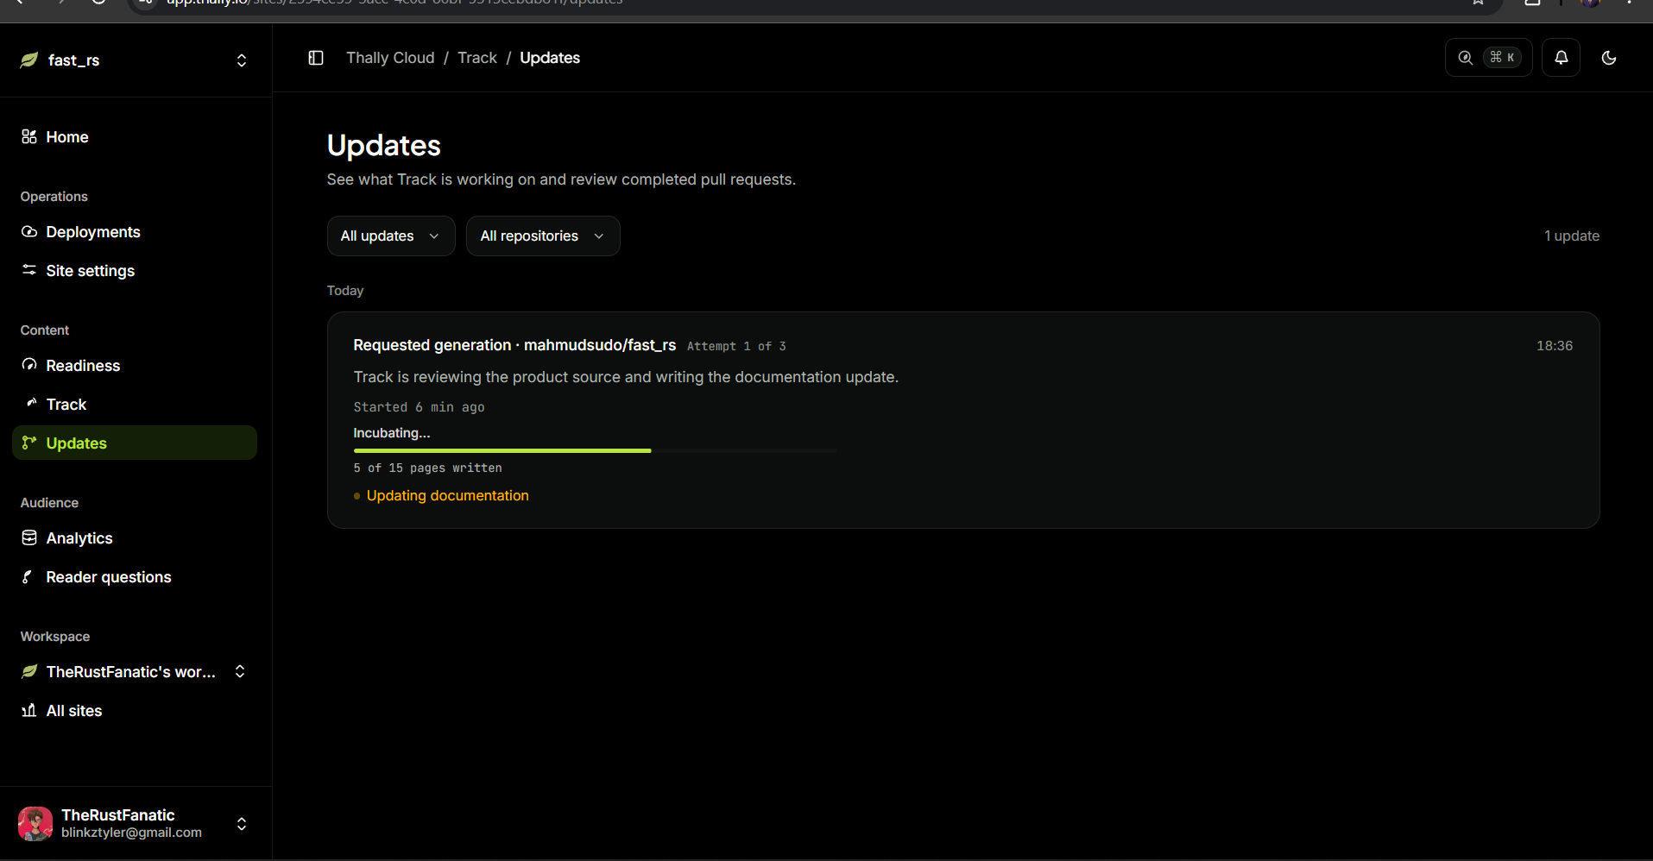1653x861 pixels.
Task: Click the Updates breadcrumb
Action: click(550, 58)
